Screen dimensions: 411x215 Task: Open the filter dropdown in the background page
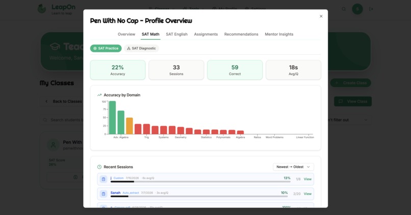pos(349,120)
